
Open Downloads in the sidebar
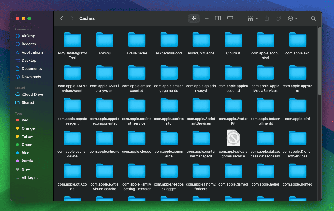pos(32,77)
